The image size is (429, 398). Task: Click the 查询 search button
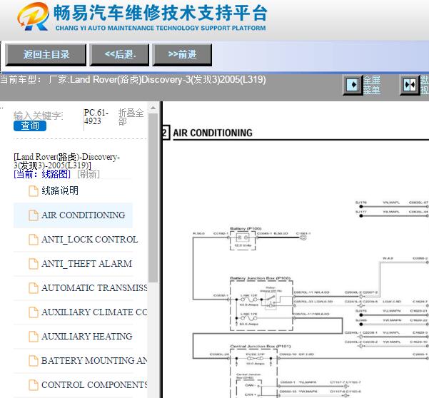[30, 126]
